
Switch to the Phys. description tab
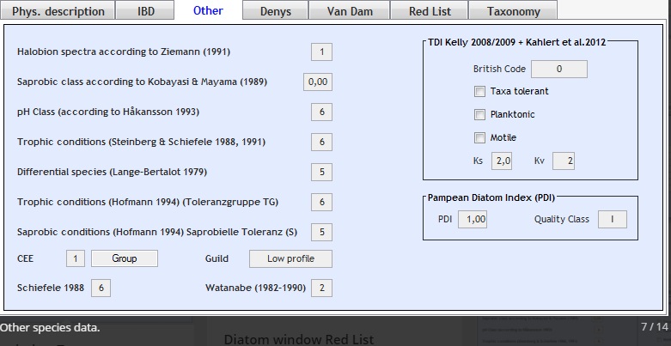(x=58, y=11)
